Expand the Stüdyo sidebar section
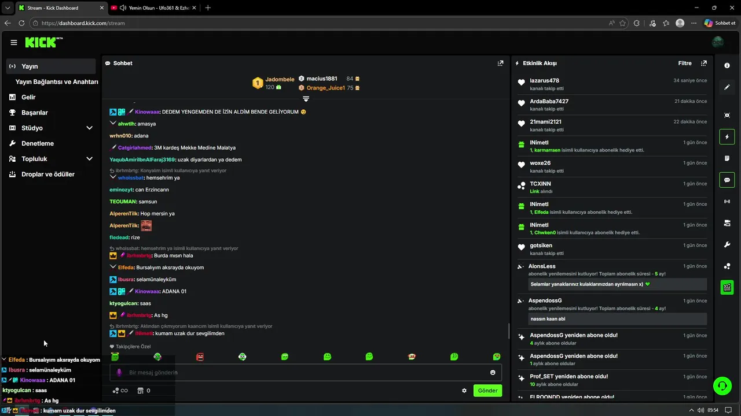 click(89, 128)
